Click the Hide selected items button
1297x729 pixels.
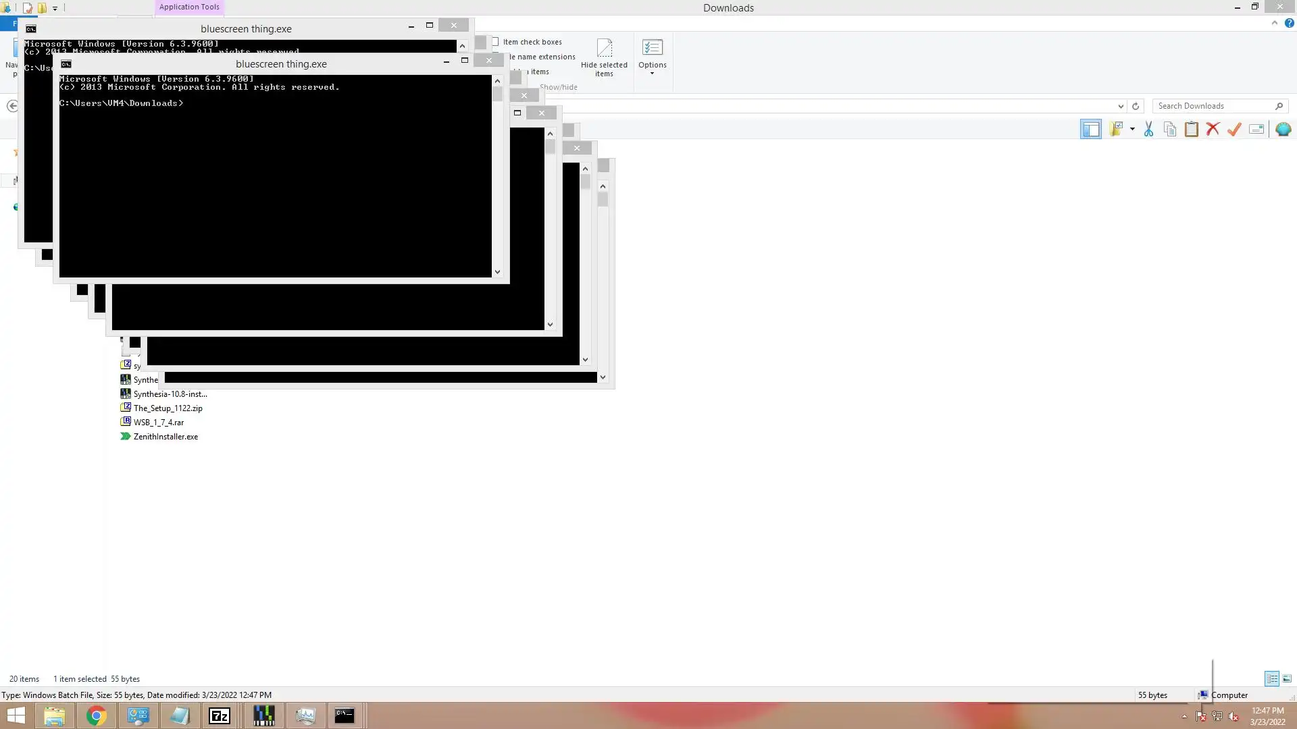click(604, 57)
